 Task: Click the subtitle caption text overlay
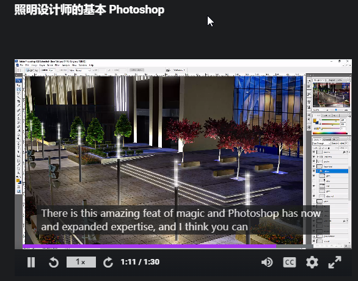[183, 220]
